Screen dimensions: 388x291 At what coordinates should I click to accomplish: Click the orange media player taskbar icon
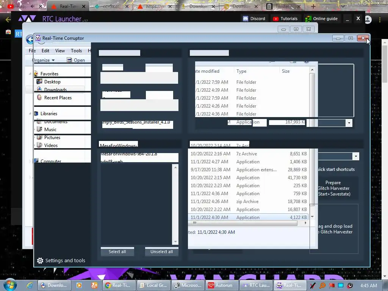coord(79,285)
